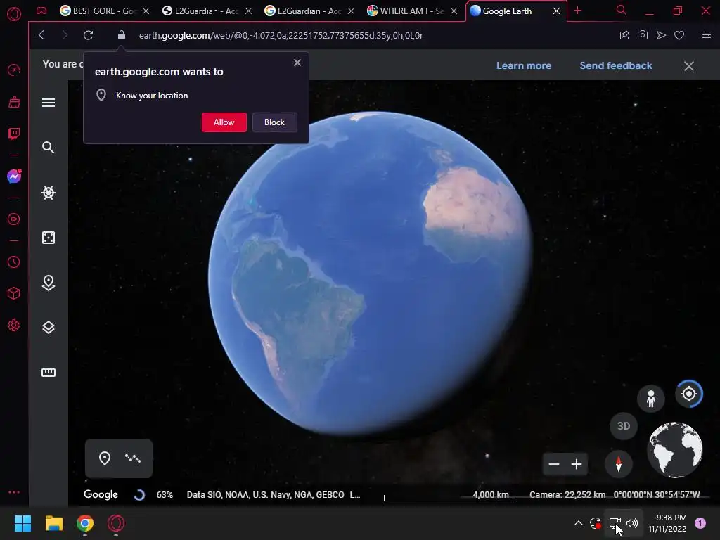
Task: Reload the current page
Action: pyautogui.click(x=88, y=35)
